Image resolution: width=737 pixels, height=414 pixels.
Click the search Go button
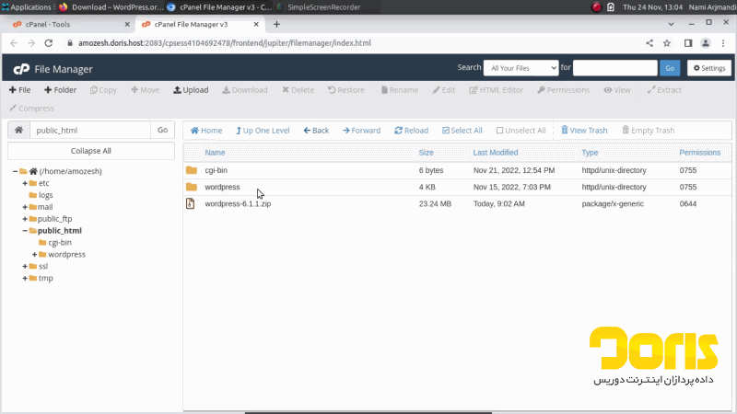[x=670, y=68]
